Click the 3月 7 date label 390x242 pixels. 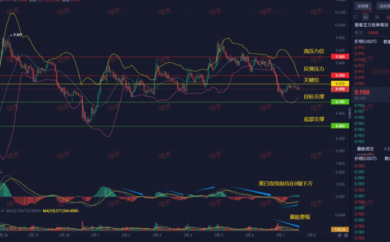click(281, 235)
